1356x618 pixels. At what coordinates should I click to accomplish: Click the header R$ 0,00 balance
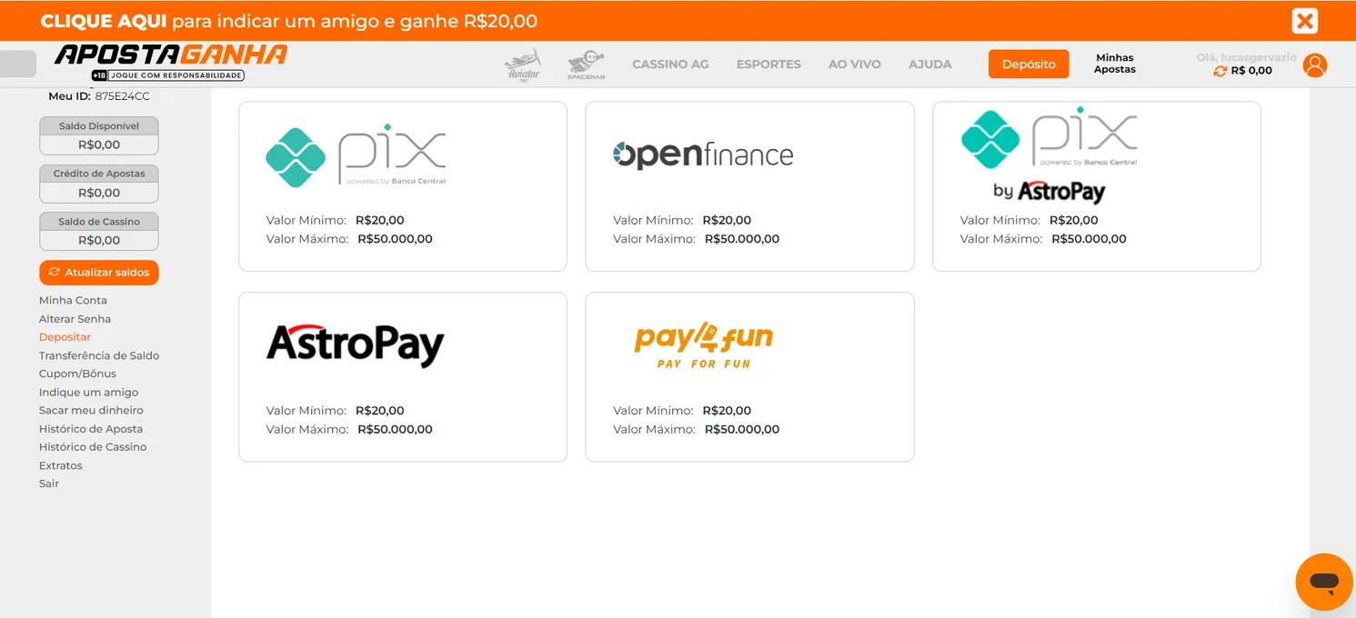pyautogui.click(x=1251, y=71)
